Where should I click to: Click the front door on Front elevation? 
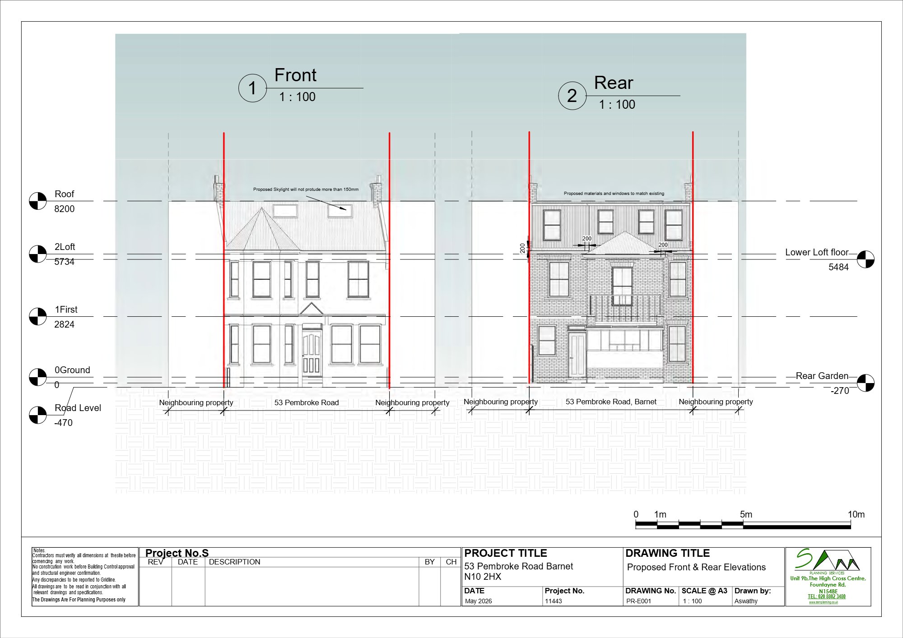pos(312,353)
